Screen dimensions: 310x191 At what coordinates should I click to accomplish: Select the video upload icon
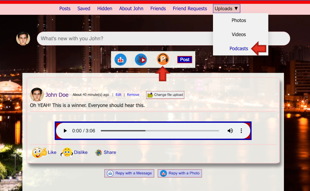click(x=141, y=59)
